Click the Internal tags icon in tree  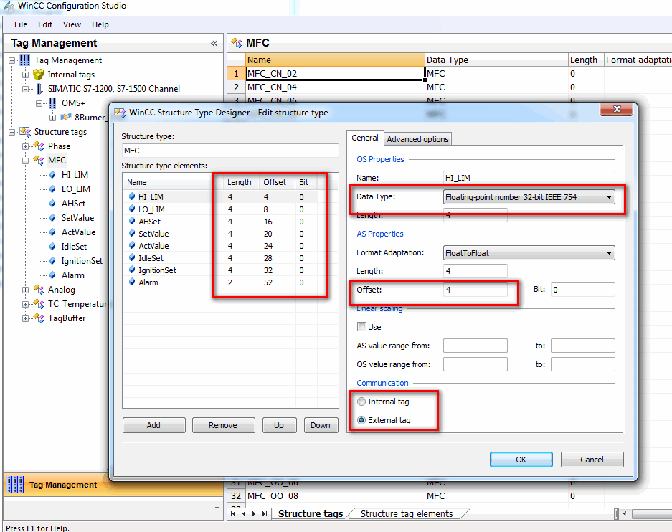(39, 75)
